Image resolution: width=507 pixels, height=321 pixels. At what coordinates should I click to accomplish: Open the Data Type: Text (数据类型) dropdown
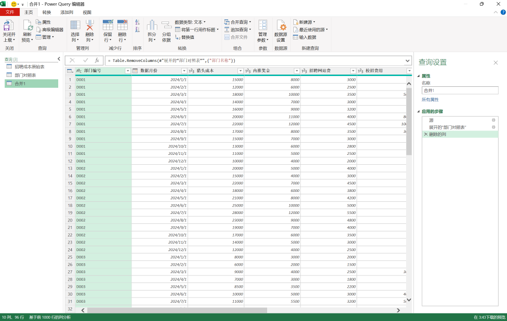coord(190,22)
